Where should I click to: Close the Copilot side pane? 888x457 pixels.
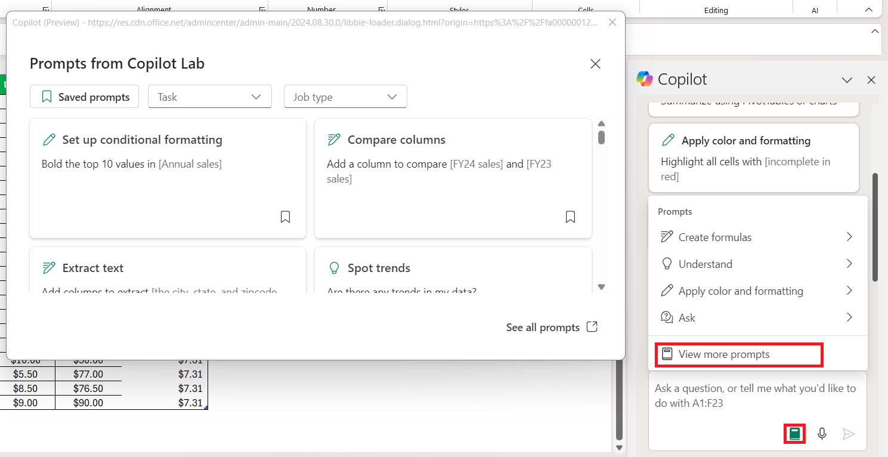click(x=871, y=80)
